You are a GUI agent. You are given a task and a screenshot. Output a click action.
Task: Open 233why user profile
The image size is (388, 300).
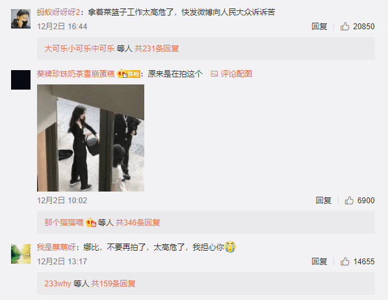[x=58, y=283]
